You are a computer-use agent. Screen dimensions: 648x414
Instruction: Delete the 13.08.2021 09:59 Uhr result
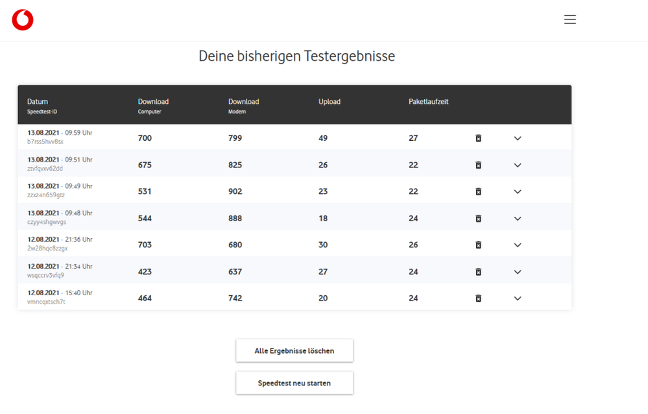tap(478, 138)
